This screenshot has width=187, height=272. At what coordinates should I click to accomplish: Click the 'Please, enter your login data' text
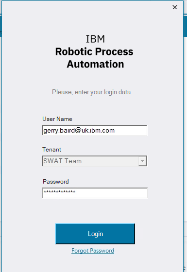(x=92, y=92)
